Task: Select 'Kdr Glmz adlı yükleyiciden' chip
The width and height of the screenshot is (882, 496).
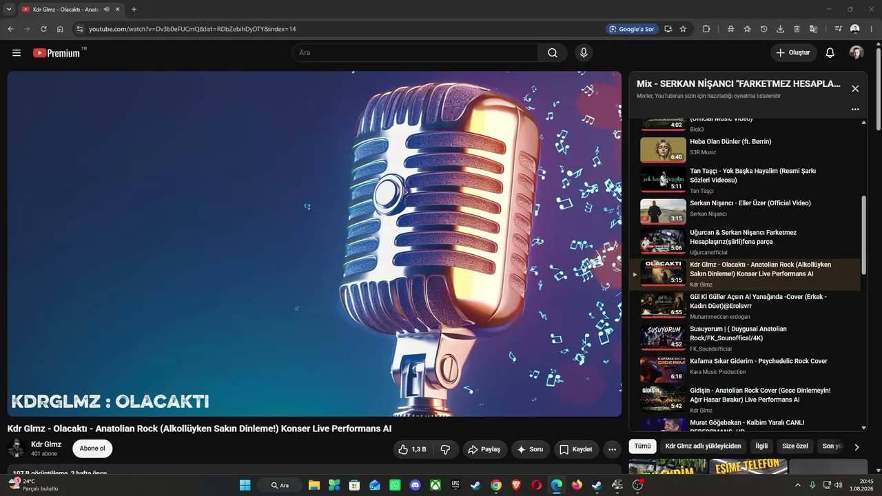Action: pyautogui.click(x=703, y=446)
